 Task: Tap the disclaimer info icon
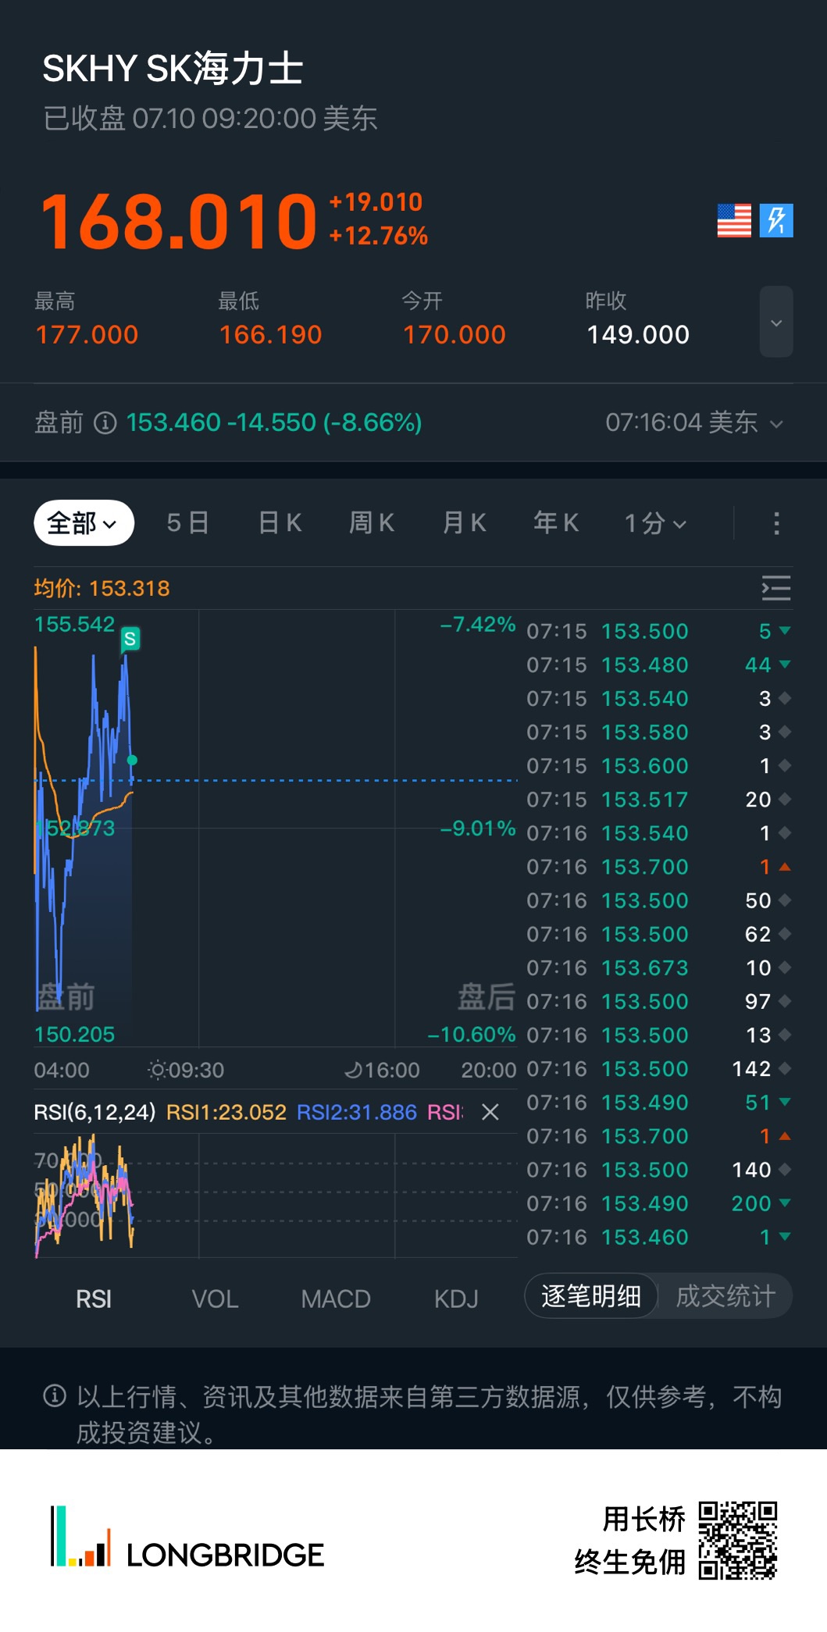click(55, 1395)
